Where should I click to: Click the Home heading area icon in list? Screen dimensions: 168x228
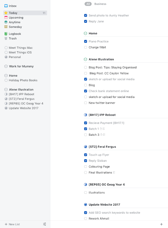86,33
